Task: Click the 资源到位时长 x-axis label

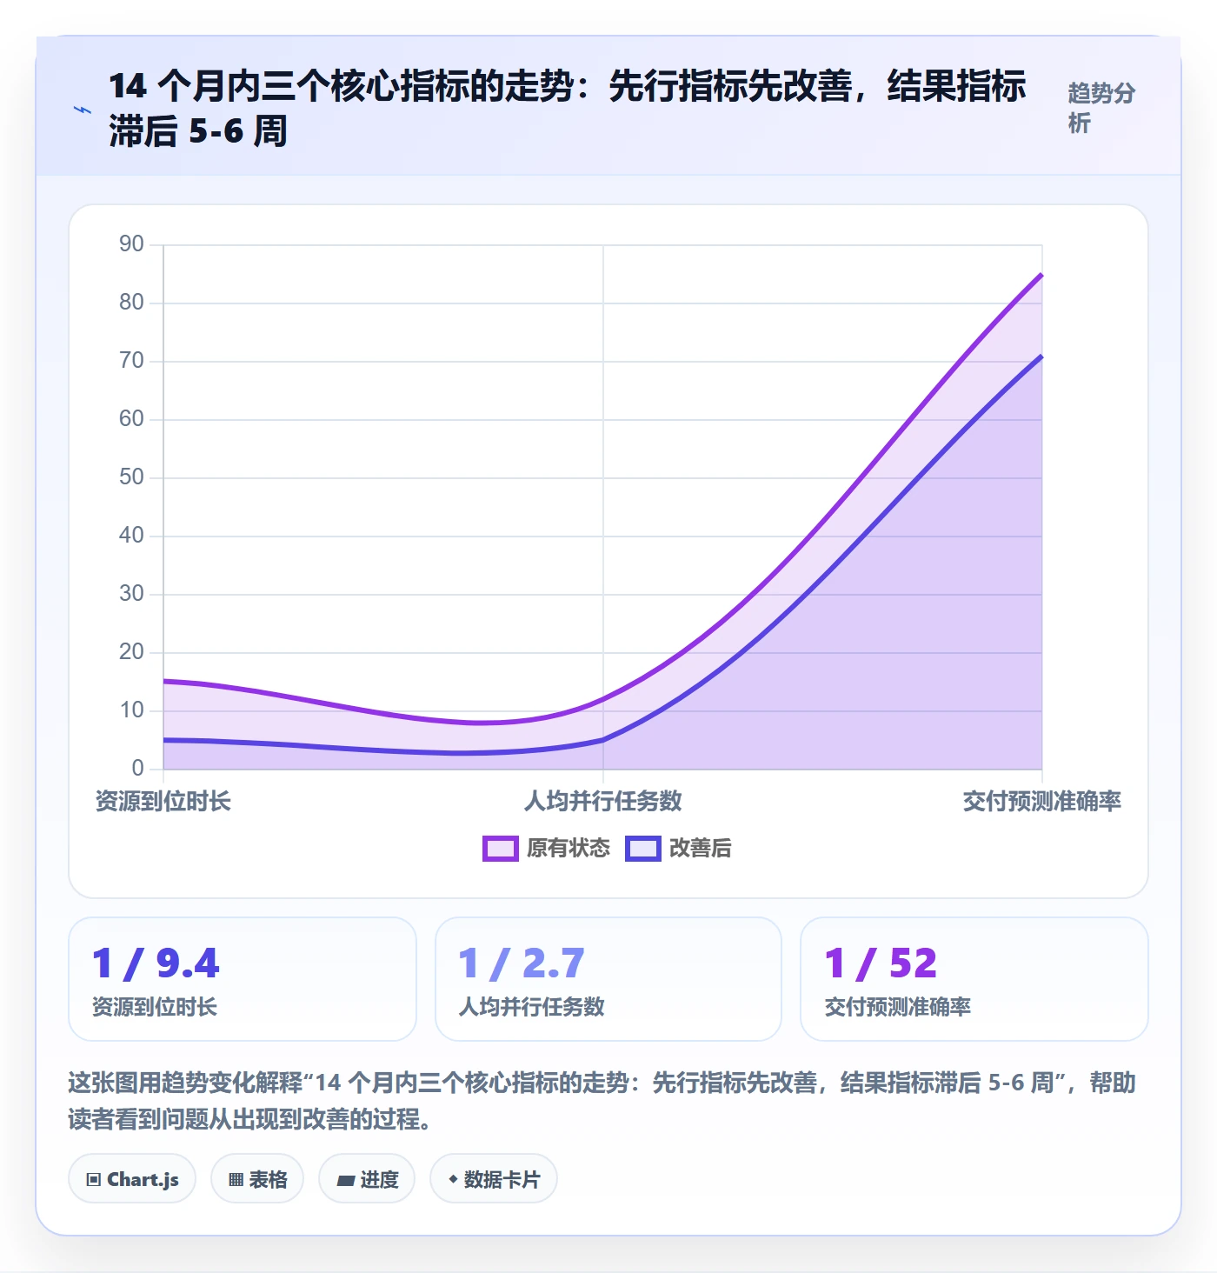Action: click(163, 801)
